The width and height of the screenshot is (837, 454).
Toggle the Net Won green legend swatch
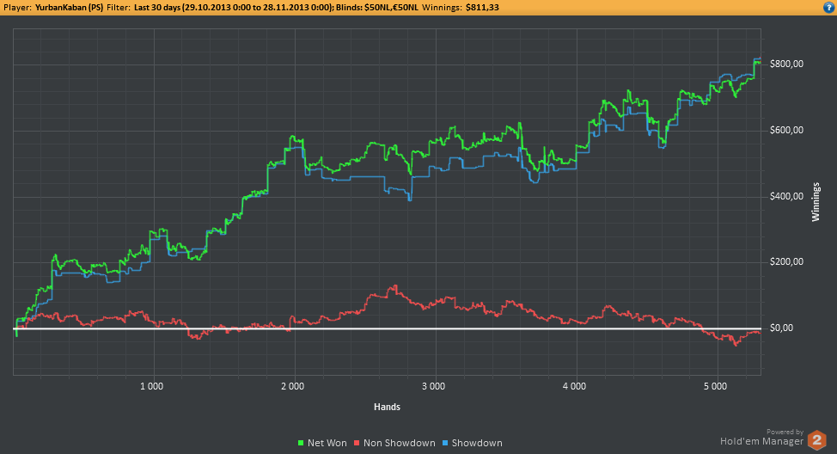tap(301, 444)
